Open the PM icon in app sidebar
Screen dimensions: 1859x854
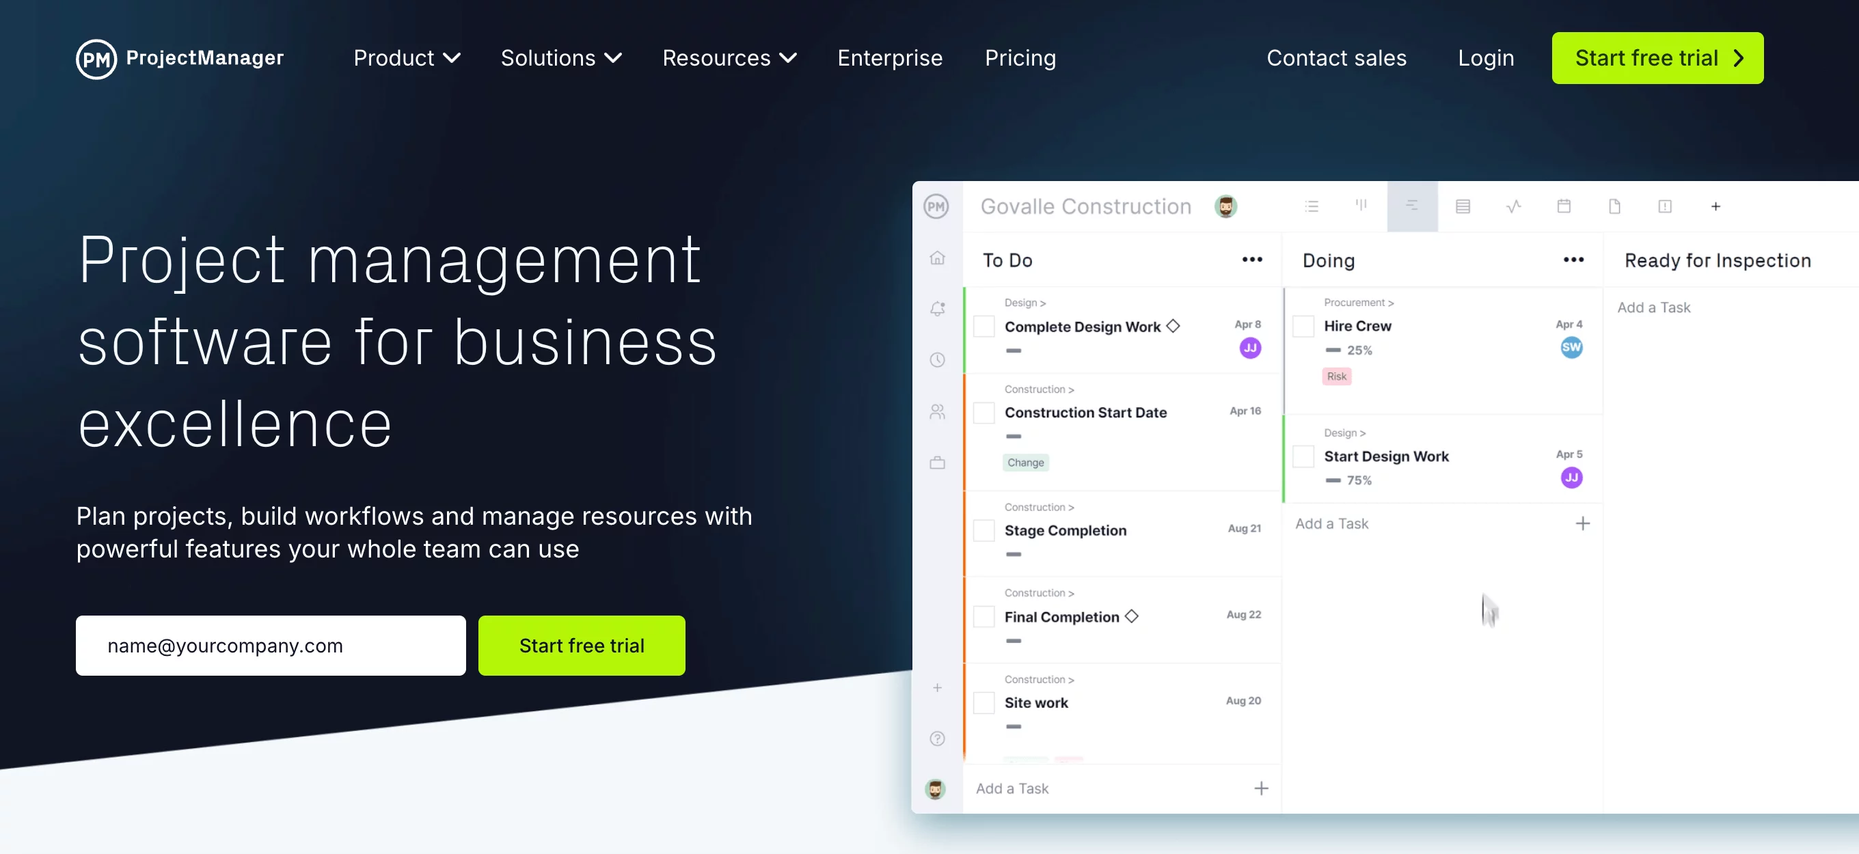coord(936,206)
